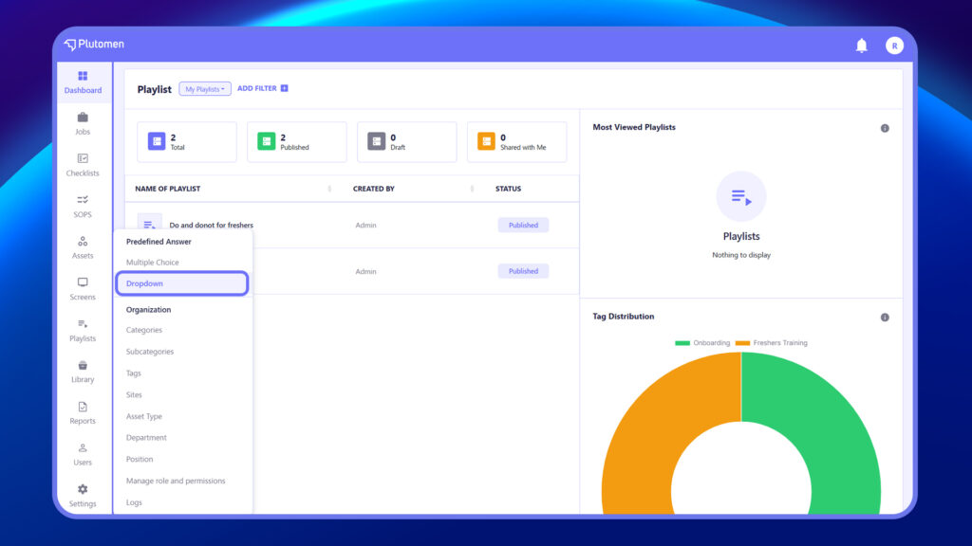Open the Playlists sidebar icon
The height and width of the screenshot is (546, 972).
tap(83, 324)
